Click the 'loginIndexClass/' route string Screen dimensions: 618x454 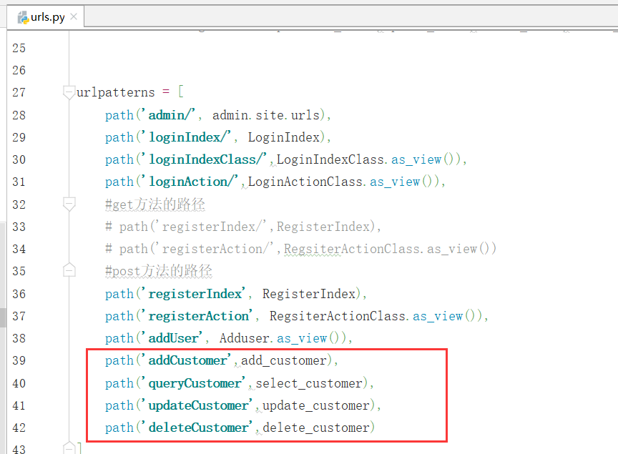[x=205, y=159]
